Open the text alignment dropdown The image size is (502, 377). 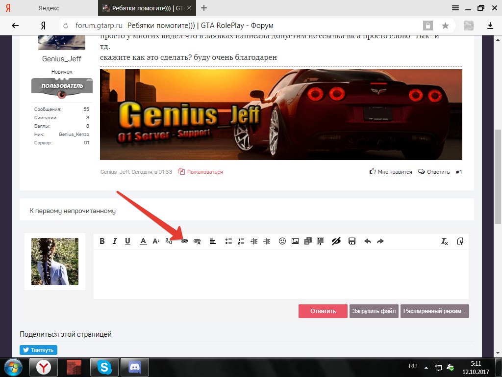[x=213, y=241]
